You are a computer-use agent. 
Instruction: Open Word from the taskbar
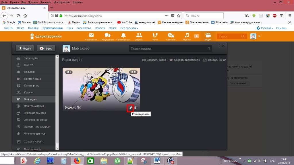(157, 161)
